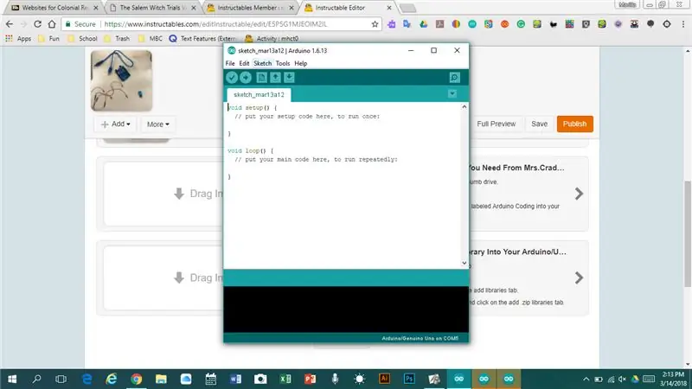The width and height of the screenshot is (692, 389).
Task: Click the editor scrollbar up arrow
Action: pos(464,106)
